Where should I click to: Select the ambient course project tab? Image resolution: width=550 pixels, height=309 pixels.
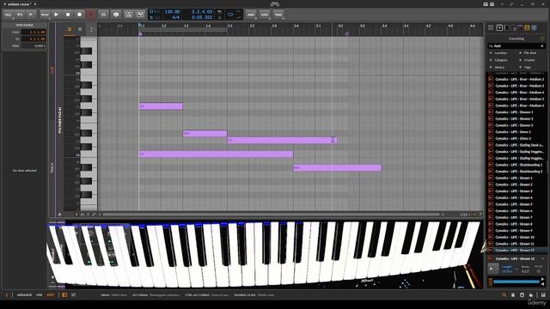click(20, 4)
